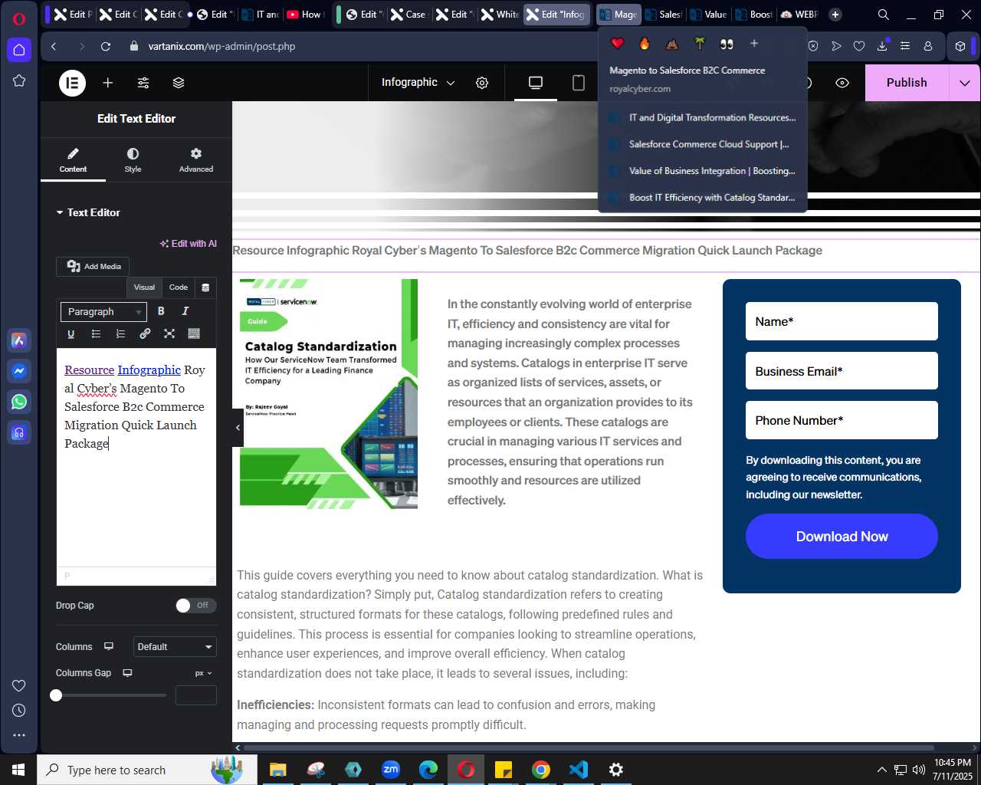Switch to the Visual editor tab
This screenshot has width=981, height=785.
tap(144, 287)
